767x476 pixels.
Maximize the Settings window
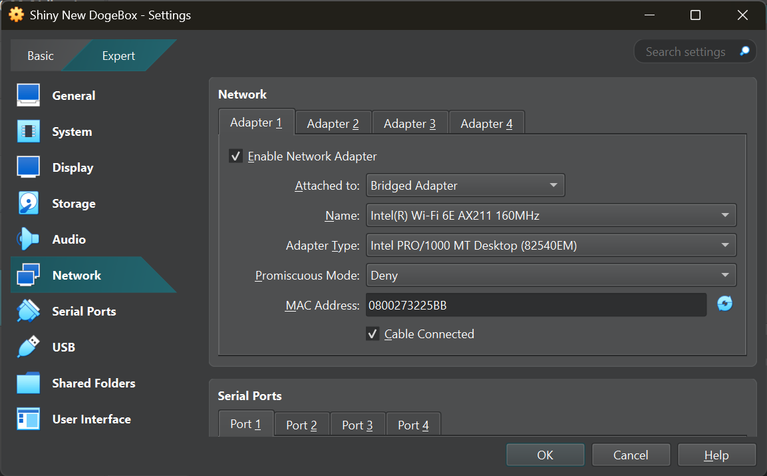point(695,15)
